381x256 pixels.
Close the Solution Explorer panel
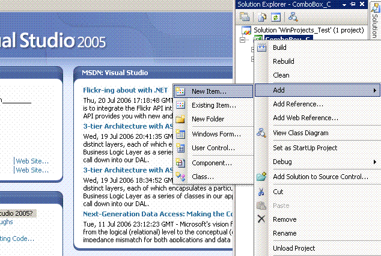pos(362,4)
